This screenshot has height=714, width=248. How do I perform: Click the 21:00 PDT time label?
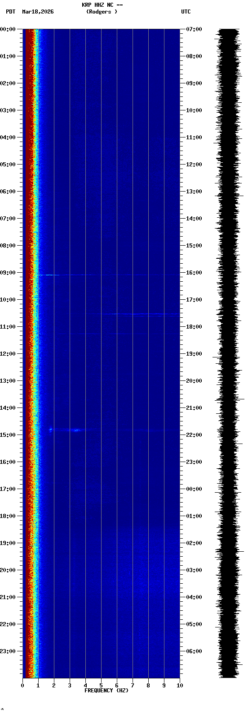[x=8, y=597]
